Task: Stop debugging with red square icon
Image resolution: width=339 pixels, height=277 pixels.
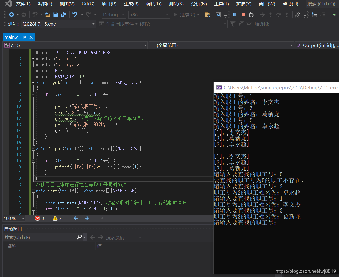Action: pos(243,14)
